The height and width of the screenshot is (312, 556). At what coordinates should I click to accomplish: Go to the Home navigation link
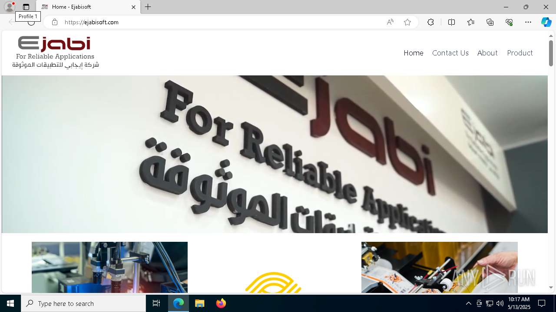click(414, 53)
